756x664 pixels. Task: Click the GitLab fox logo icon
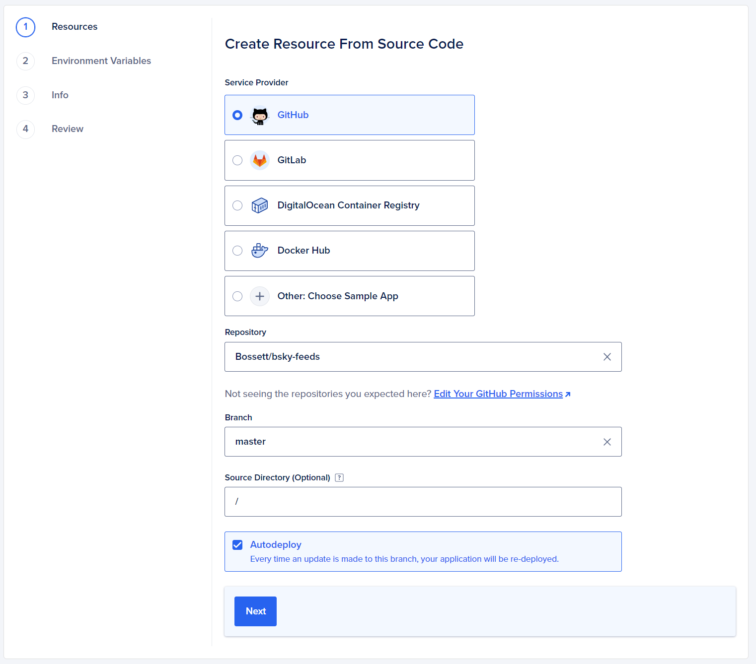click(260, 160)
